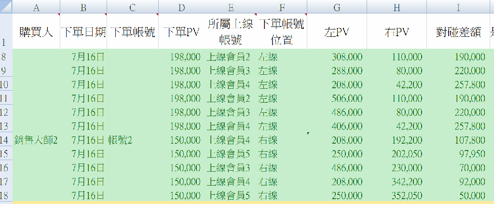Click 左線 in row 13

click(268, 126)
